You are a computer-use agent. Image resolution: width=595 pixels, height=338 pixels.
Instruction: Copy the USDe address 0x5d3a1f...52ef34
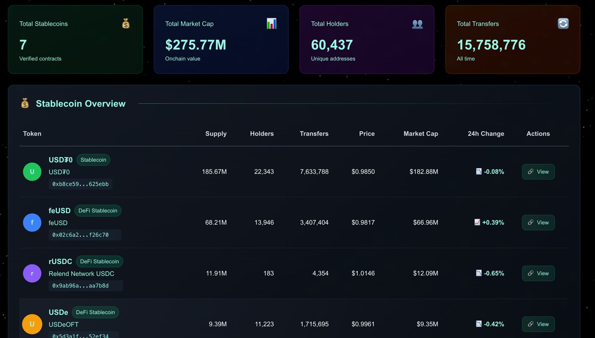(x=84, y=335)
